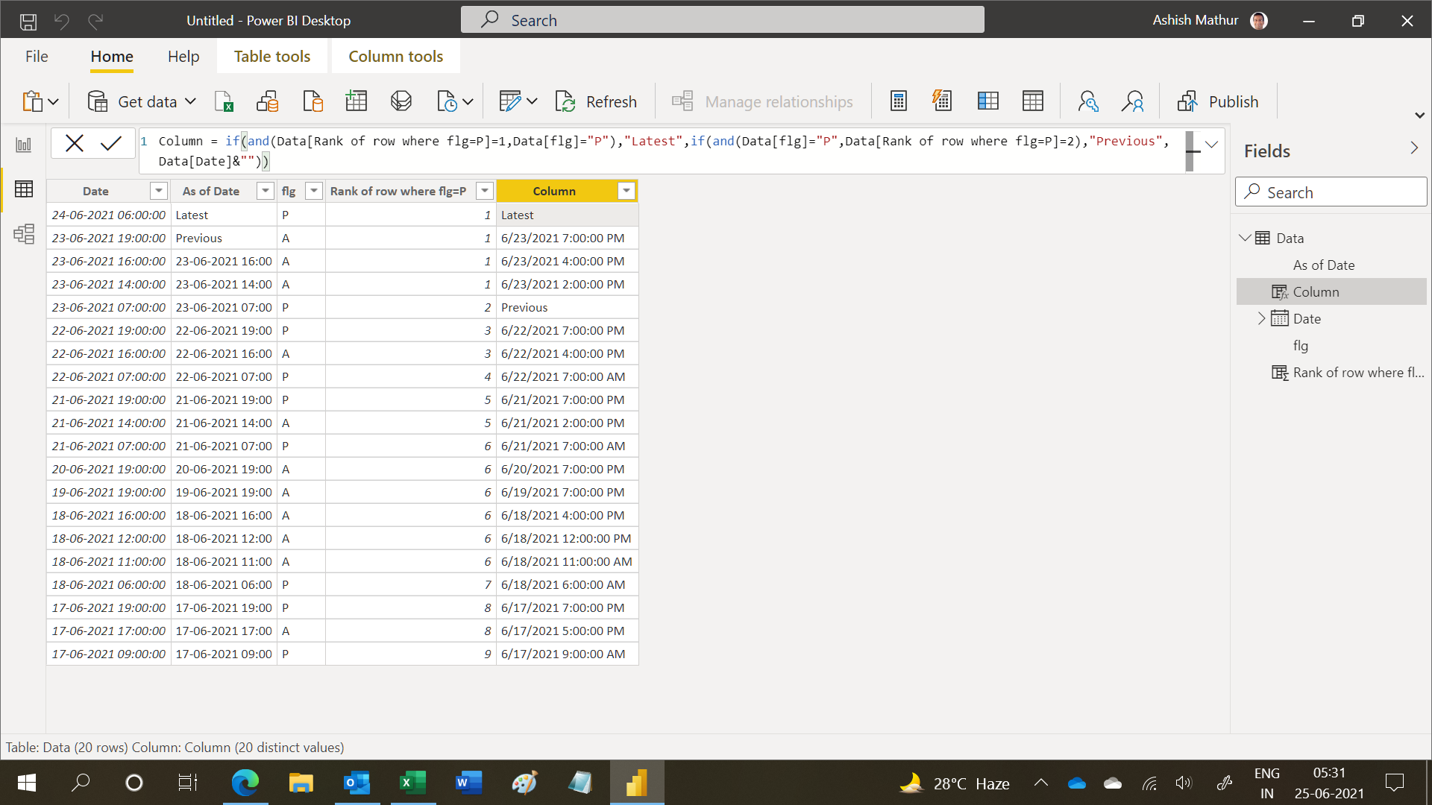Open Recent sources icon
This screenshot has height=805, width=1432.
447,101
